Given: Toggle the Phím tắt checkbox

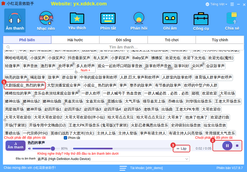Looking at the screenshot, I should (x=65, y=138).
